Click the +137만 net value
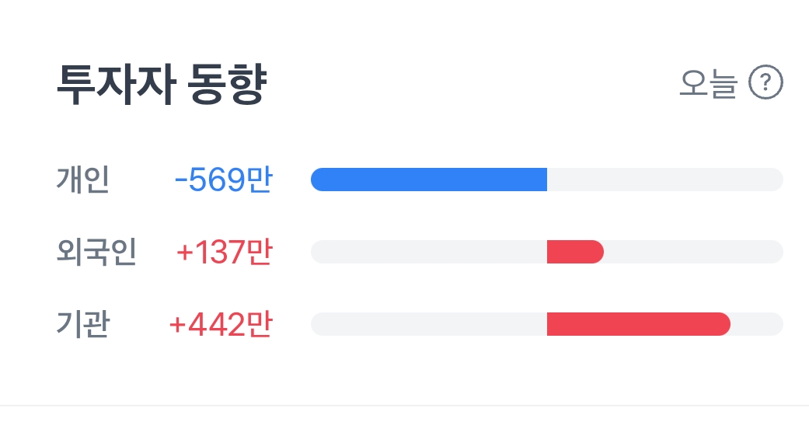This screenshot has height=422, width=809. click(224, 252)
